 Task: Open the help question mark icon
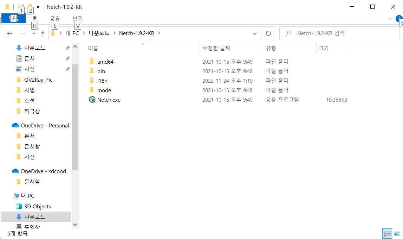click(399, 19)
